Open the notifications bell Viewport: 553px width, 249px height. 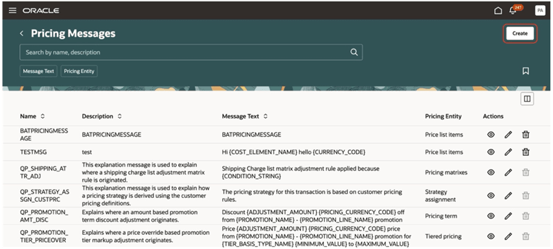[513, 10]
